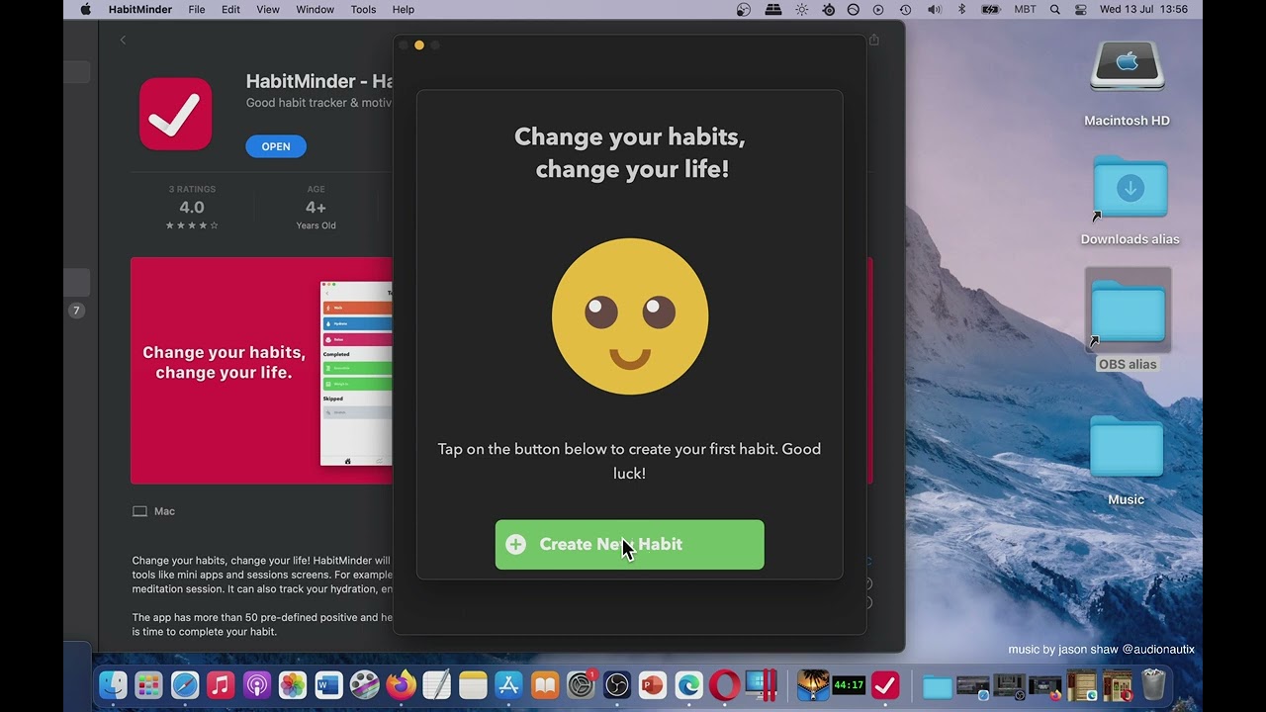
Task: Go back with the App Store back chevron
Action: point(123,40)
